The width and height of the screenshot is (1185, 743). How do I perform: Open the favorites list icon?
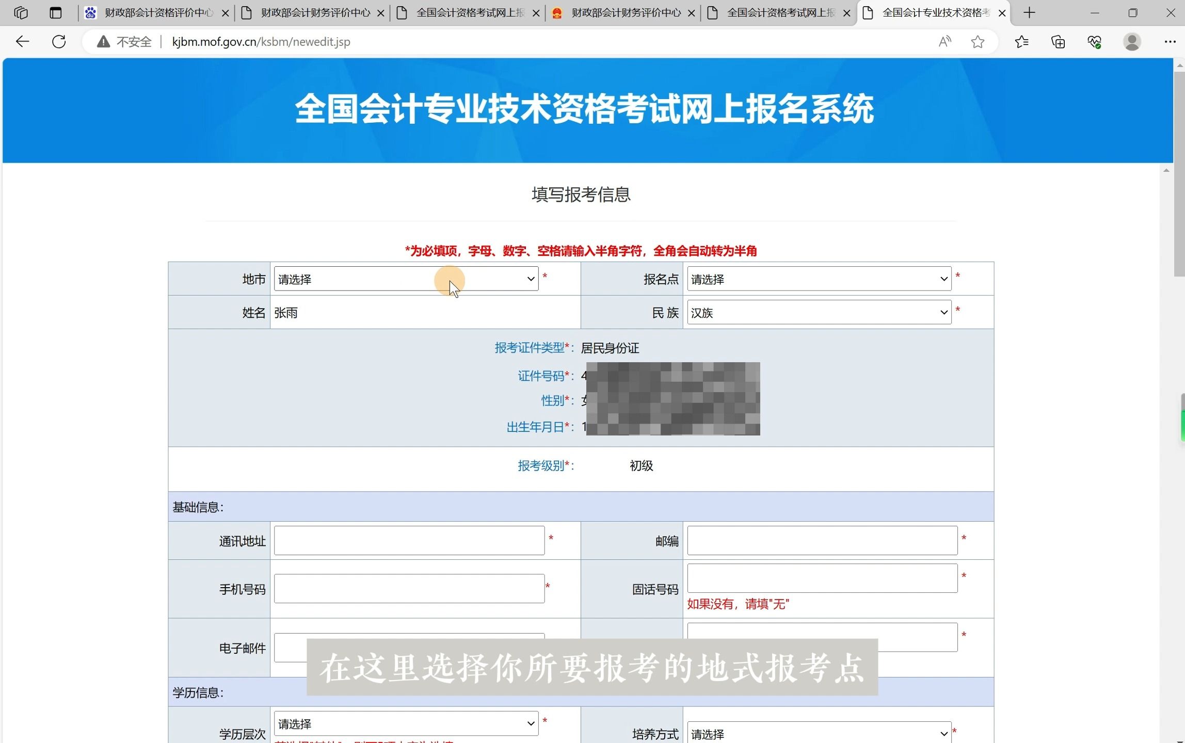(x=1021, y=42)
